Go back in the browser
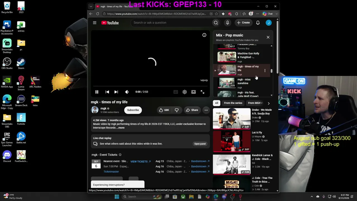This screenshot has width=357, height=201. pos(91,14)
